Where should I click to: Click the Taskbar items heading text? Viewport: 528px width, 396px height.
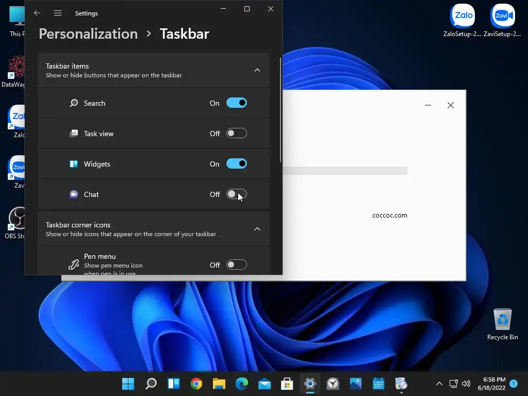pyautogui.click(x=68, y=66)
